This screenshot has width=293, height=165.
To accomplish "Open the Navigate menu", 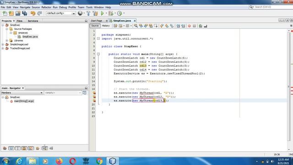I will pos(25,7).
